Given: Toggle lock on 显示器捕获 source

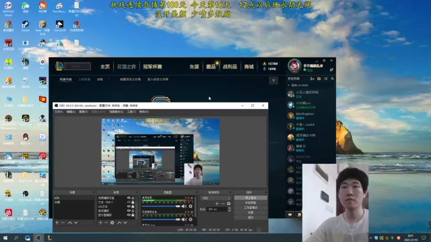Looking at the screenshot, I should [133, 215].
